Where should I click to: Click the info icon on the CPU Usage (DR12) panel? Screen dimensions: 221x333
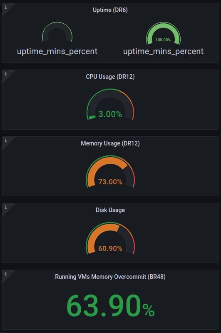point(6,74)
